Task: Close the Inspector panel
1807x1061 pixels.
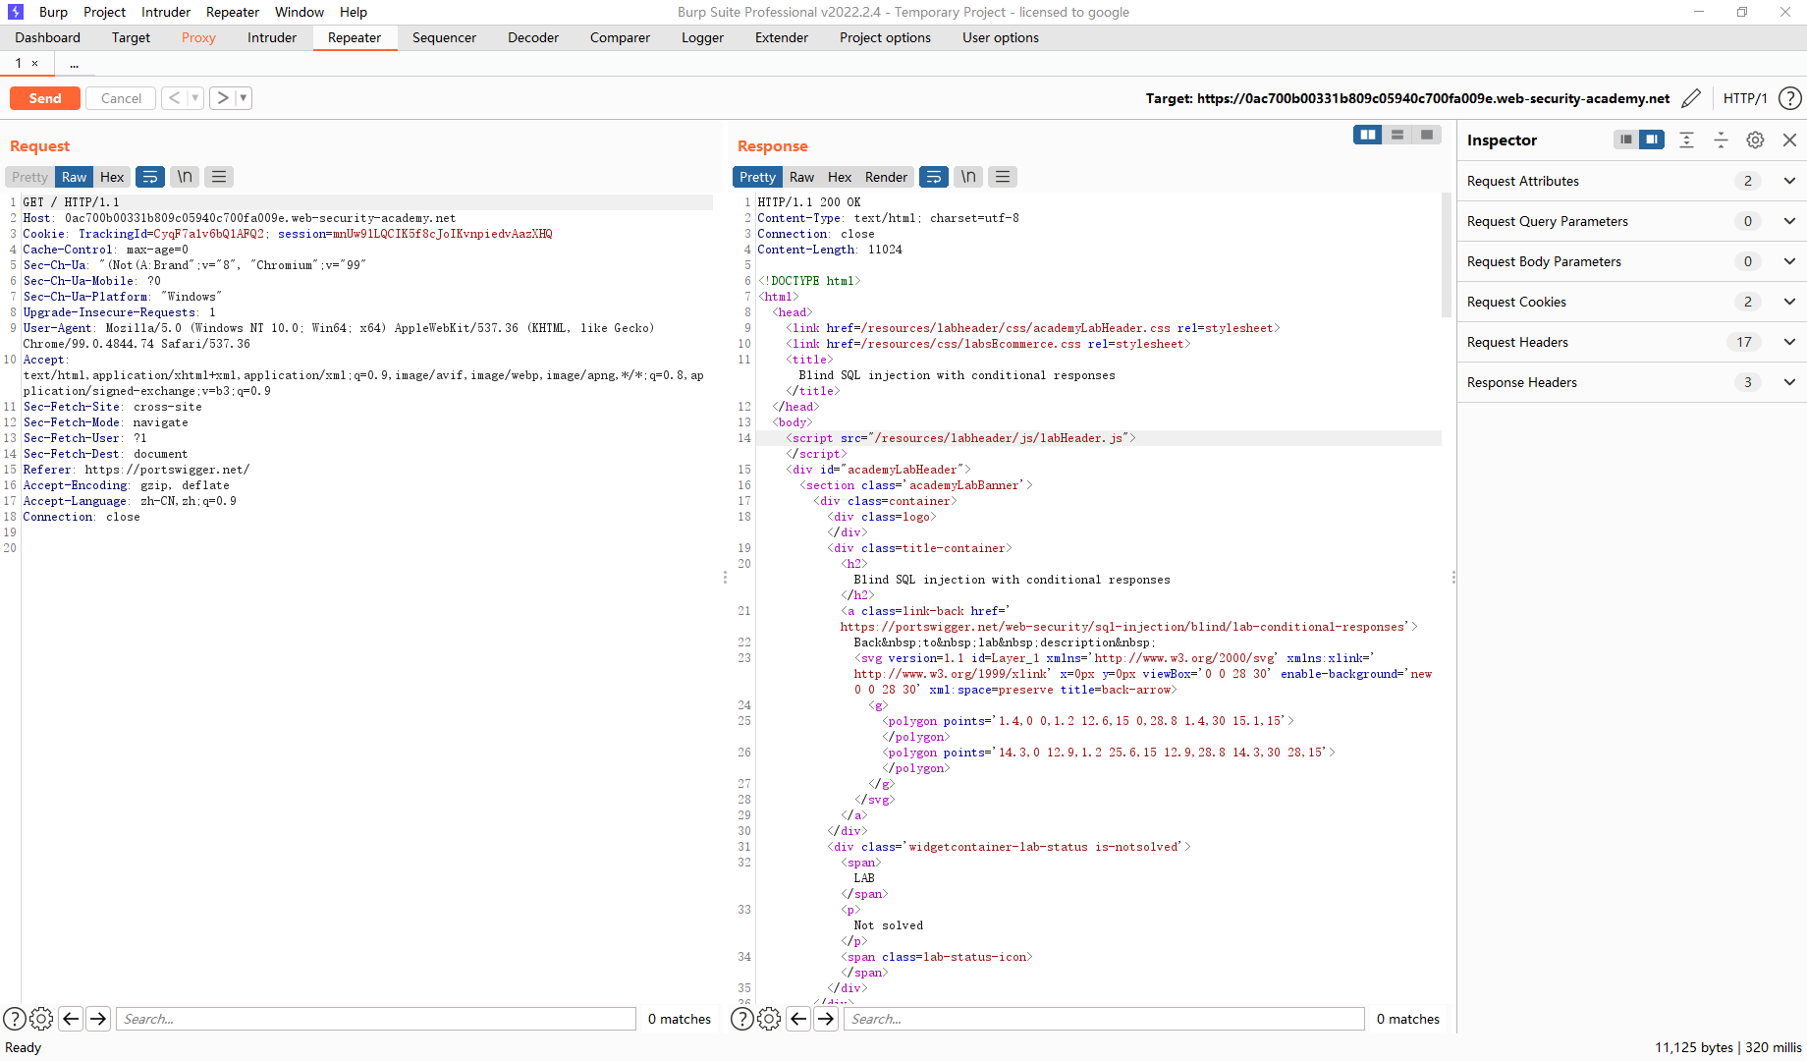Action: point(1789,140)
